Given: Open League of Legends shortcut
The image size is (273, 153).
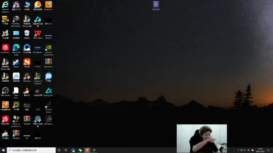Looking at the screenshot, I should 38,79.
